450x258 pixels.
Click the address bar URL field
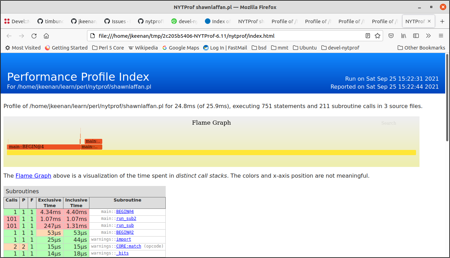click(225, 36)
